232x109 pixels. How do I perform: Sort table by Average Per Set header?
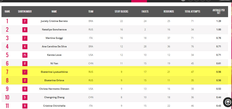219,11
